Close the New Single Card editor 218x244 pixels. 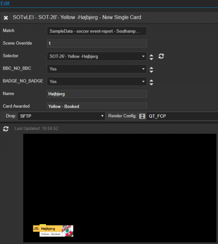6,18
